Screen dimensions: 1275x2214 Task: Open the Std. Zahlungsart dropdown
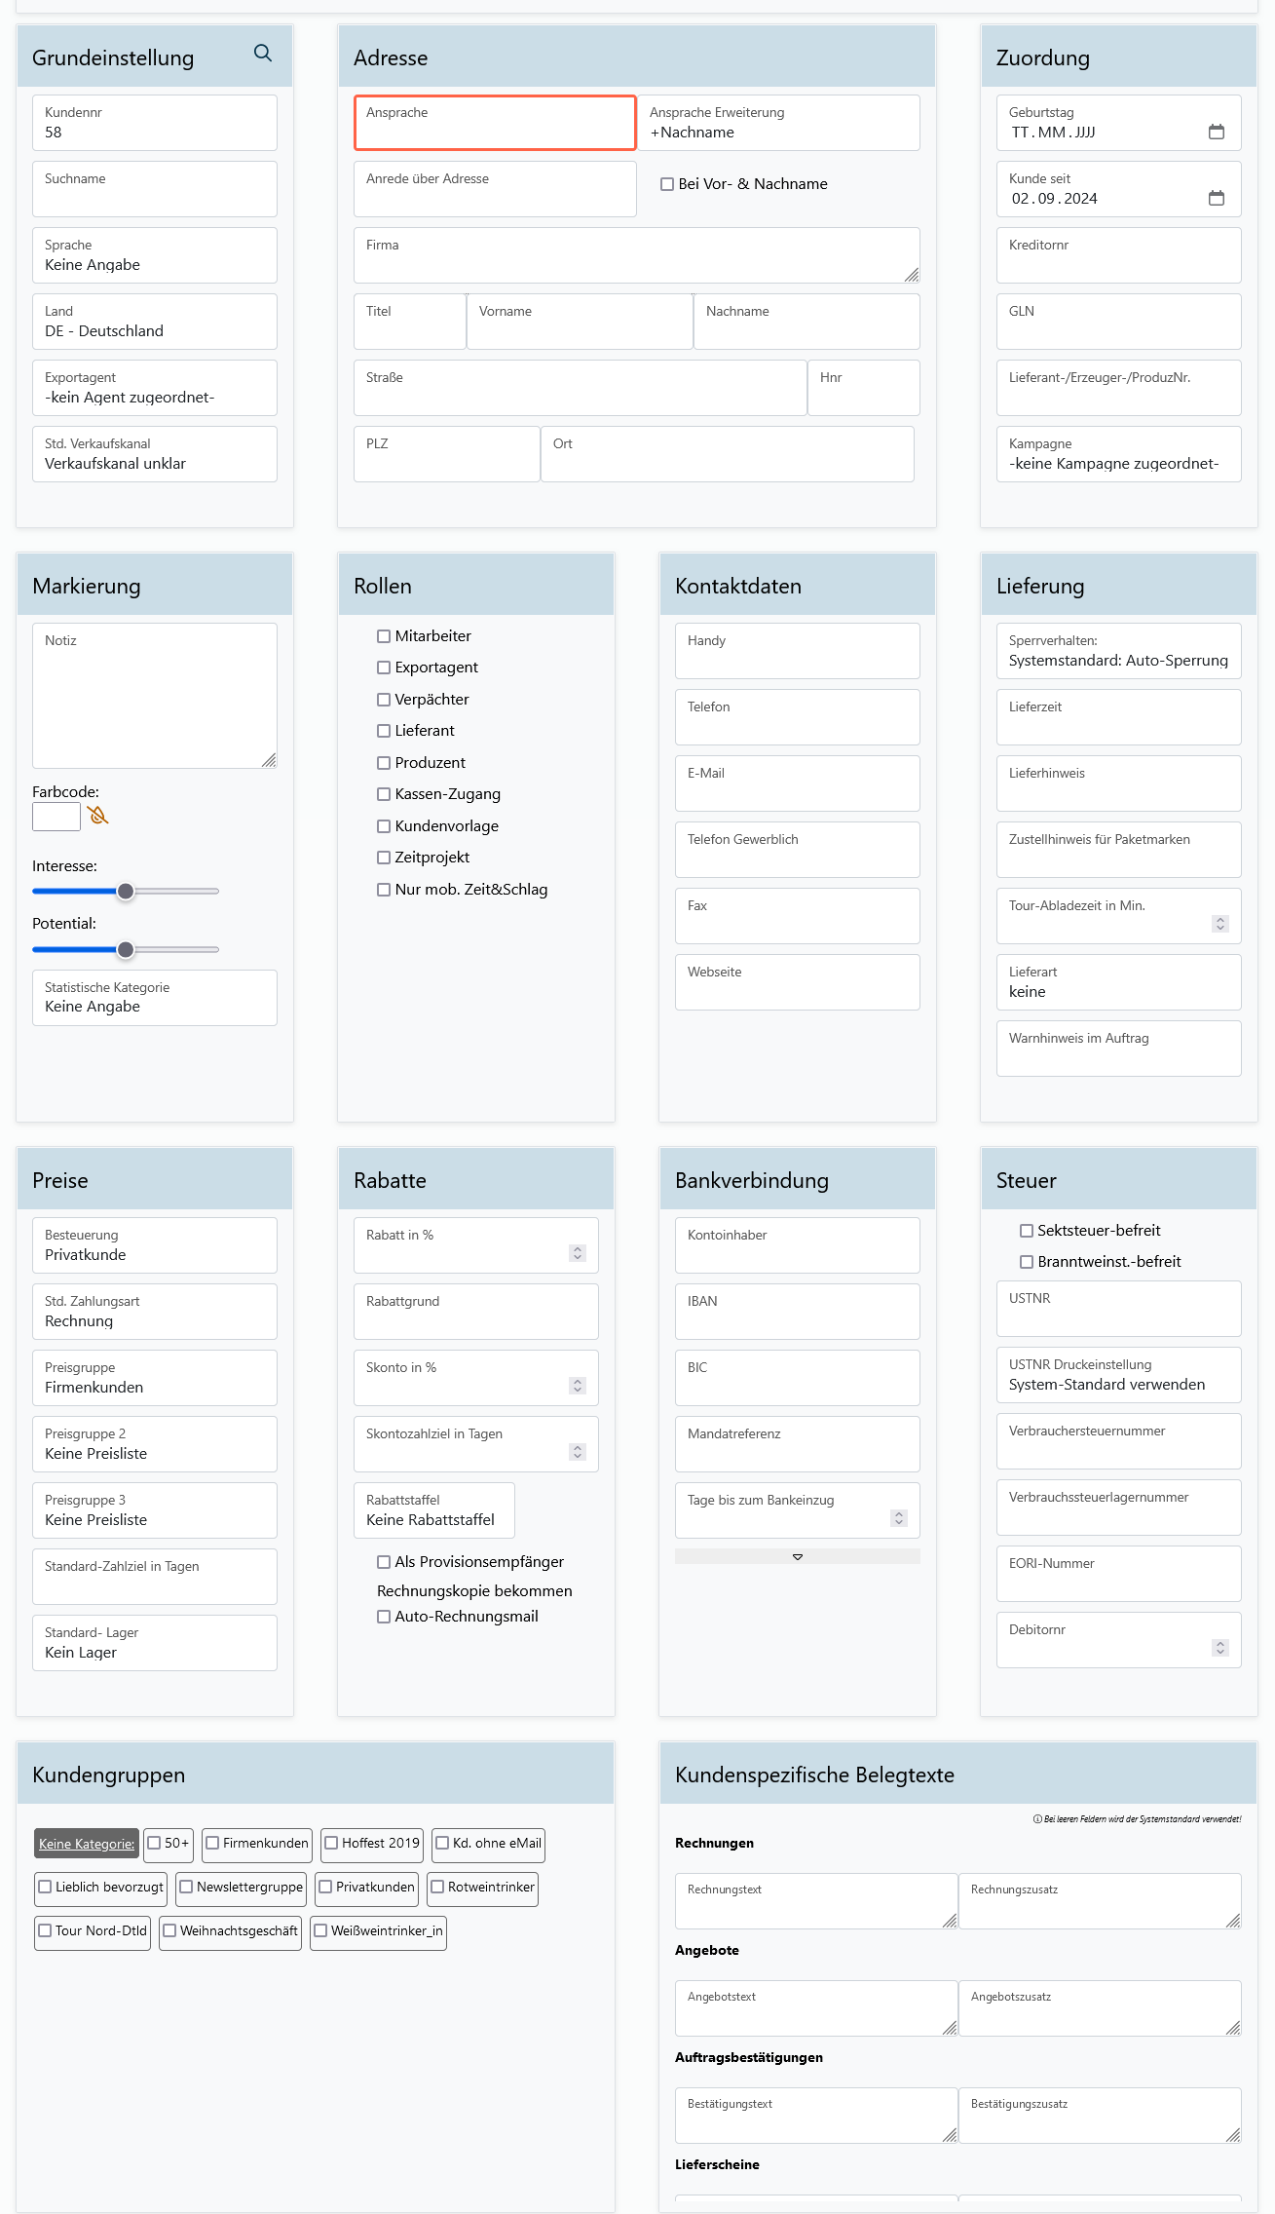tap(155, 1313)
